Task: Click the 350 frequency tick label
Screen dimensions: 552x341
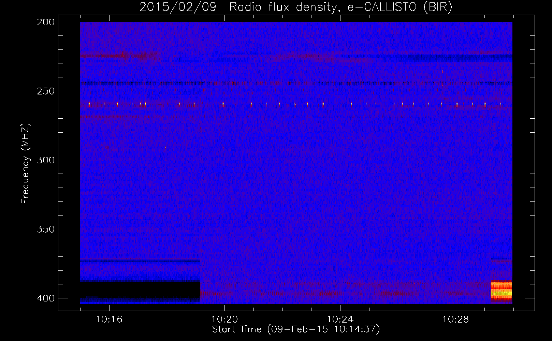Action: click(x=46, y=229)
